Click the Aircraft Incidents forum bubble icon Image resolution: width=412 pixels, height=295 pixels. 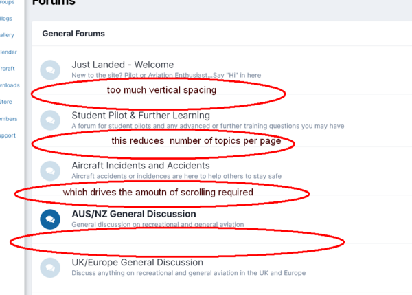click(50, 171)
